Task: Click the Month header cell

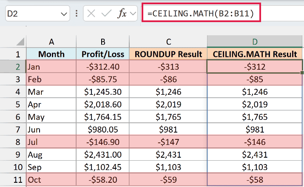Action: point(51,54)
